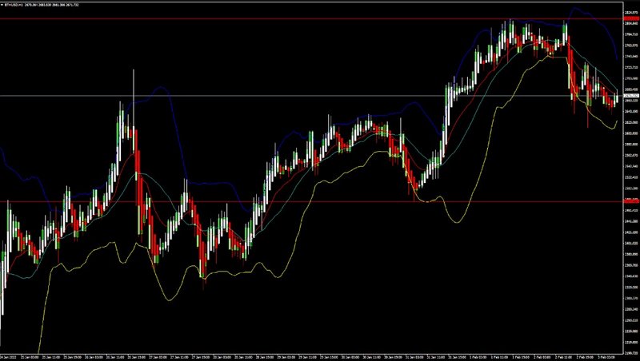
Task: Click the 2784.710 price scale label
Action: pyautogui.click(x=631, y=34)
